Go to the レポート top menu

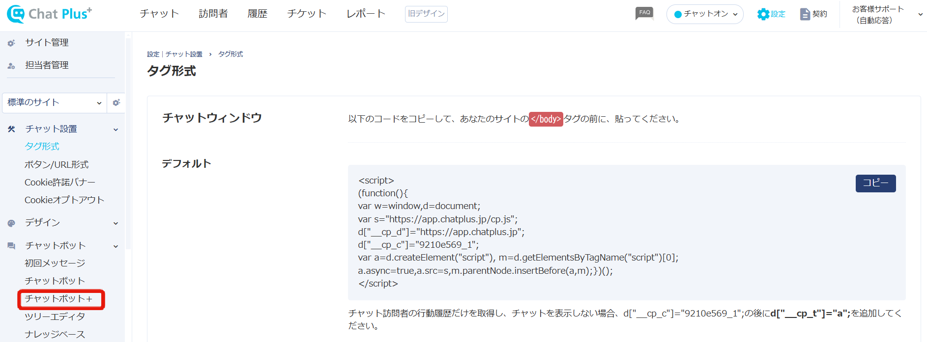click(x=366, y=14)
